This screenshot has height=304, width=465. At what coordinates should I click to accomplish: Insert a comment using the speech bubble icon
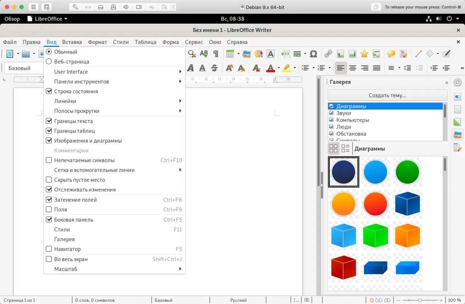click(391, 54)
